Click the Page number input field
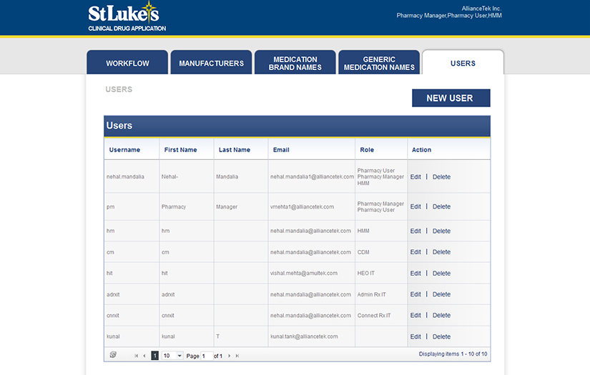 207,356
